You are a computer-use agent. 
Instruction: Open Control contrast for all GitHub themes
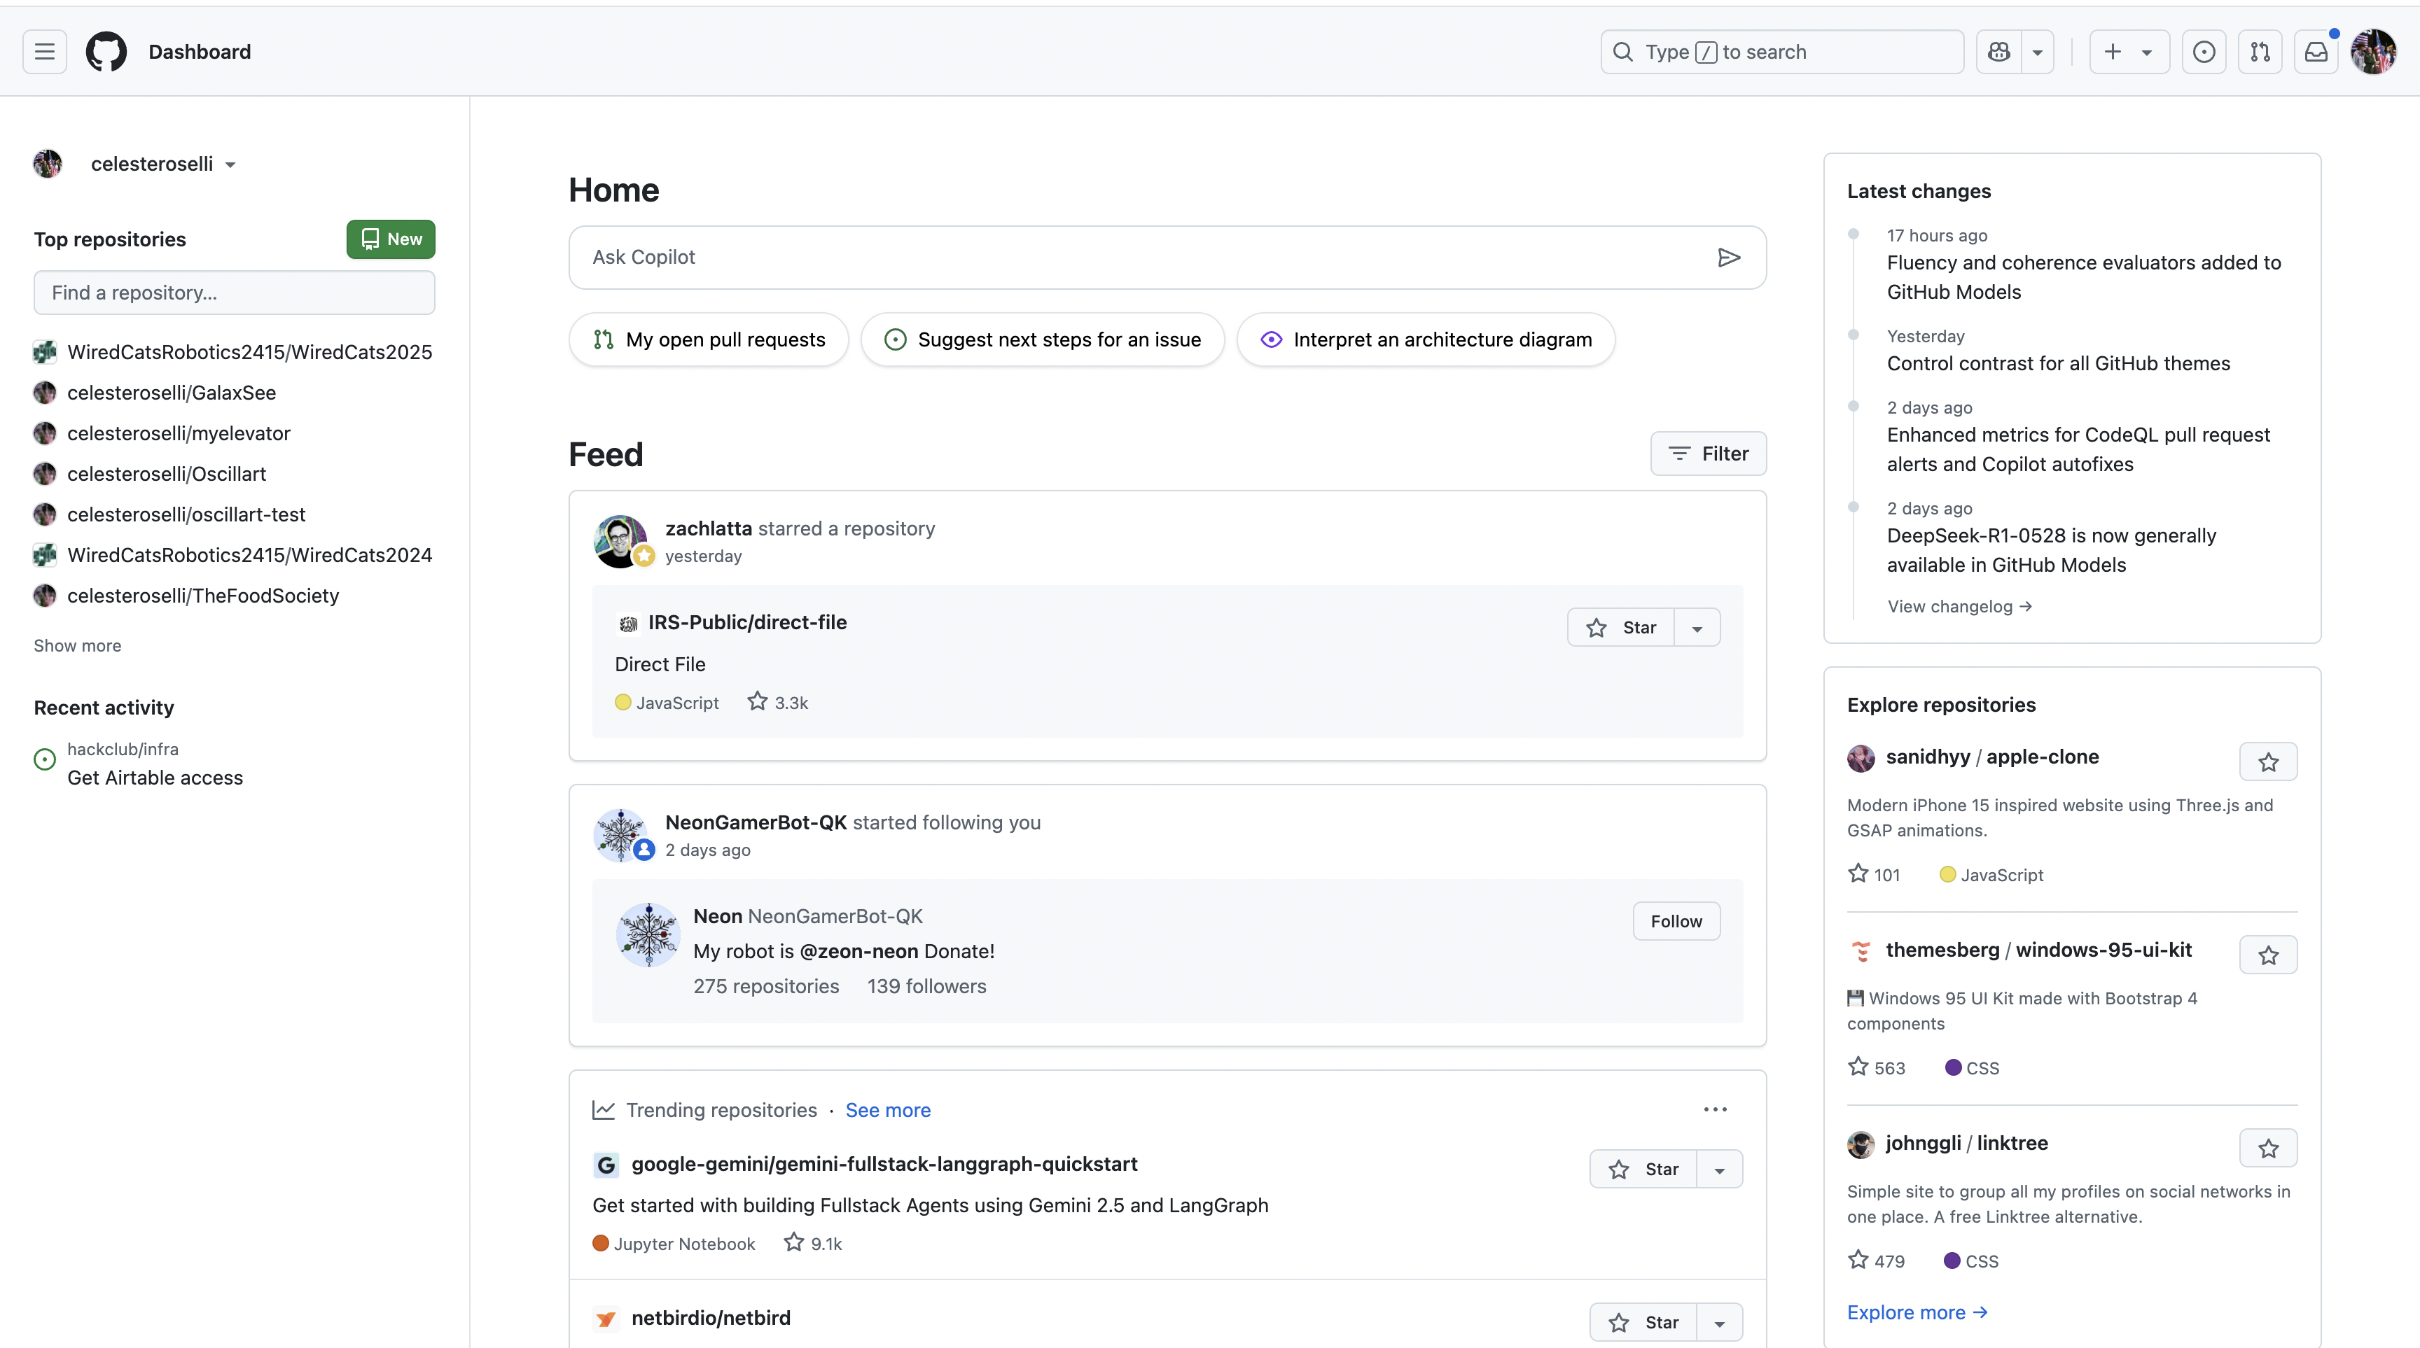[2058, 363]
